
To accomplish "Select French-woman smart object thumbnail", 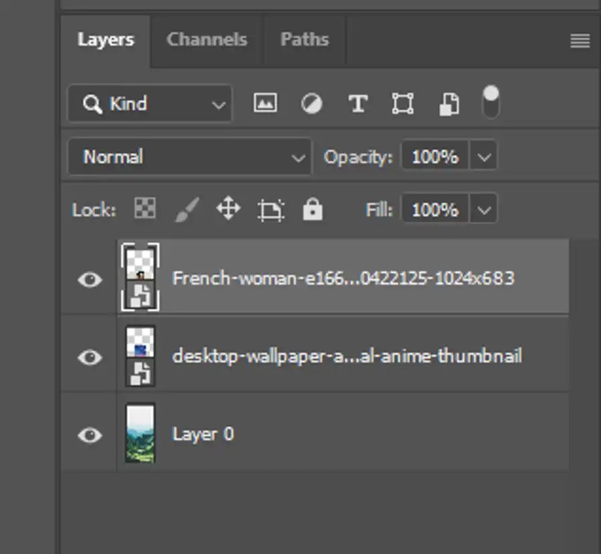I will click(x=140, y=277).
